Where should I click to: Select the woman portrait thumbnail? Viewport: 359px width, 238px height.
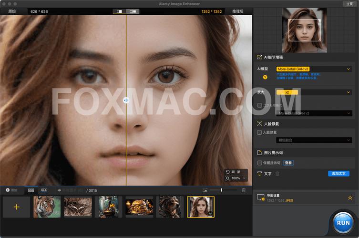[201, 207]
